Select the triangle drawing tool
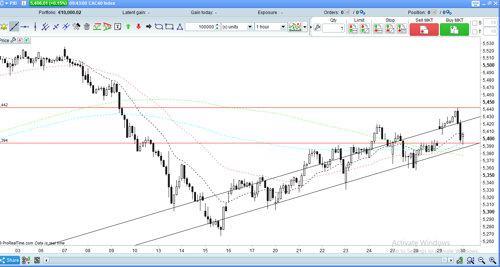 (x=180, y=27)
